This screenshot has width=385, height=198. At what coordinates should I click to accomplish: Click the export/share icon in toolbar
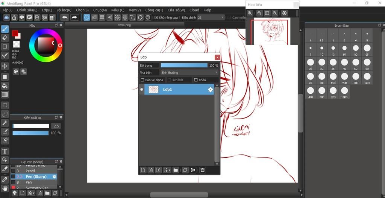[14, 17]
